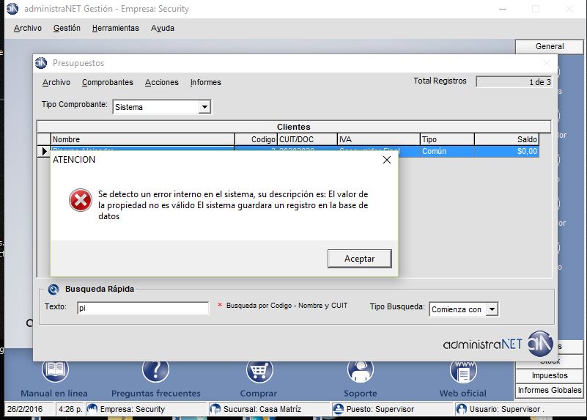The width and height of the screenshot is (587, 420).
Task: Open the Informes menu
Action: coord(205,82)
